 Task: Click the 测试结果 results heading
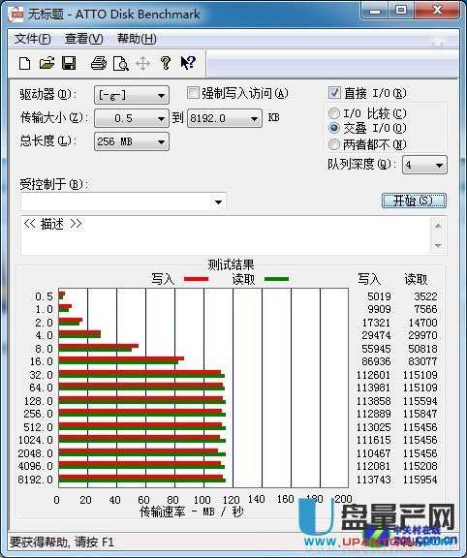pyautogui.click(x=231, y=264)
